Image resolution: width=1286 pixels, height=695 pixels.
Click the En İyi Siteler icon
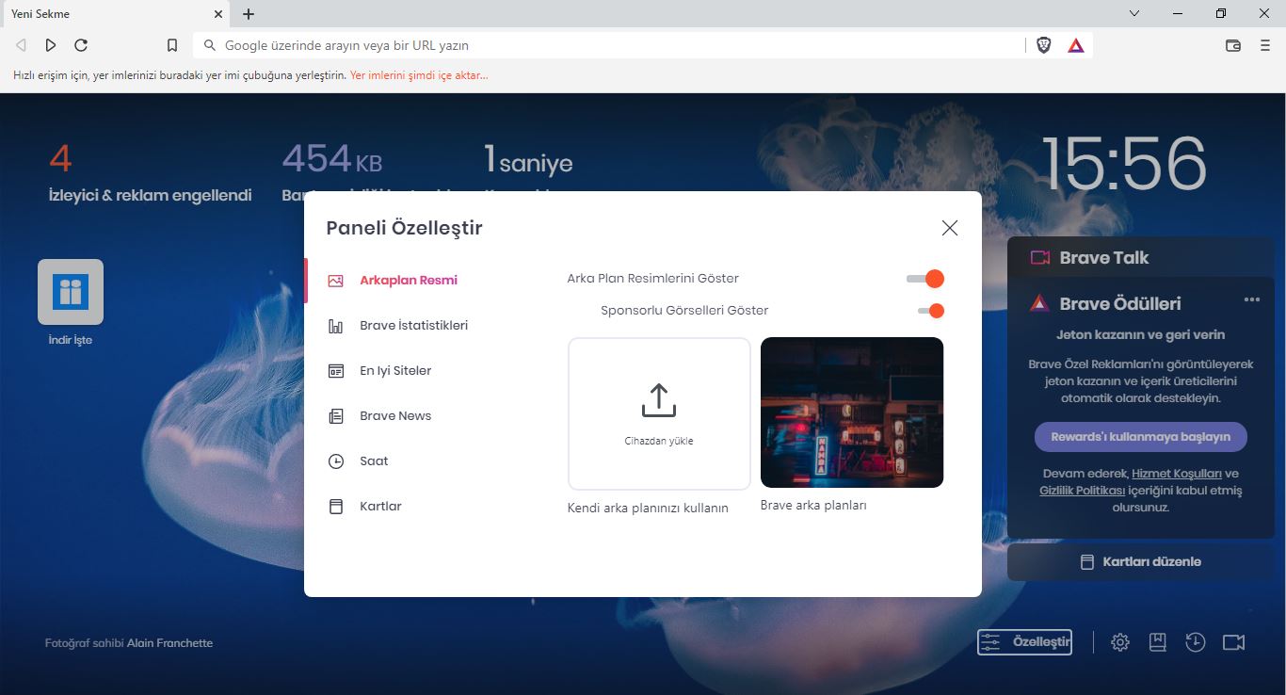pyautogui.click(x=335, y=371)
